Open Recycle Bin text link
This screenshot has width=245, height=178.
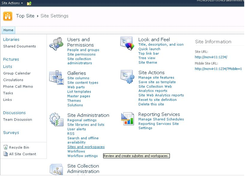19,147
